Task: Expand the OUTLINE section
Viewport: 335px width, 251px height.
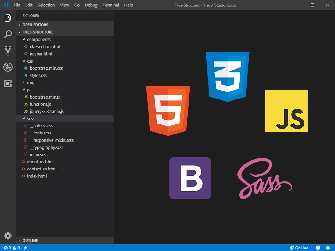Action: pyautogui.click(x=31, y=240)
